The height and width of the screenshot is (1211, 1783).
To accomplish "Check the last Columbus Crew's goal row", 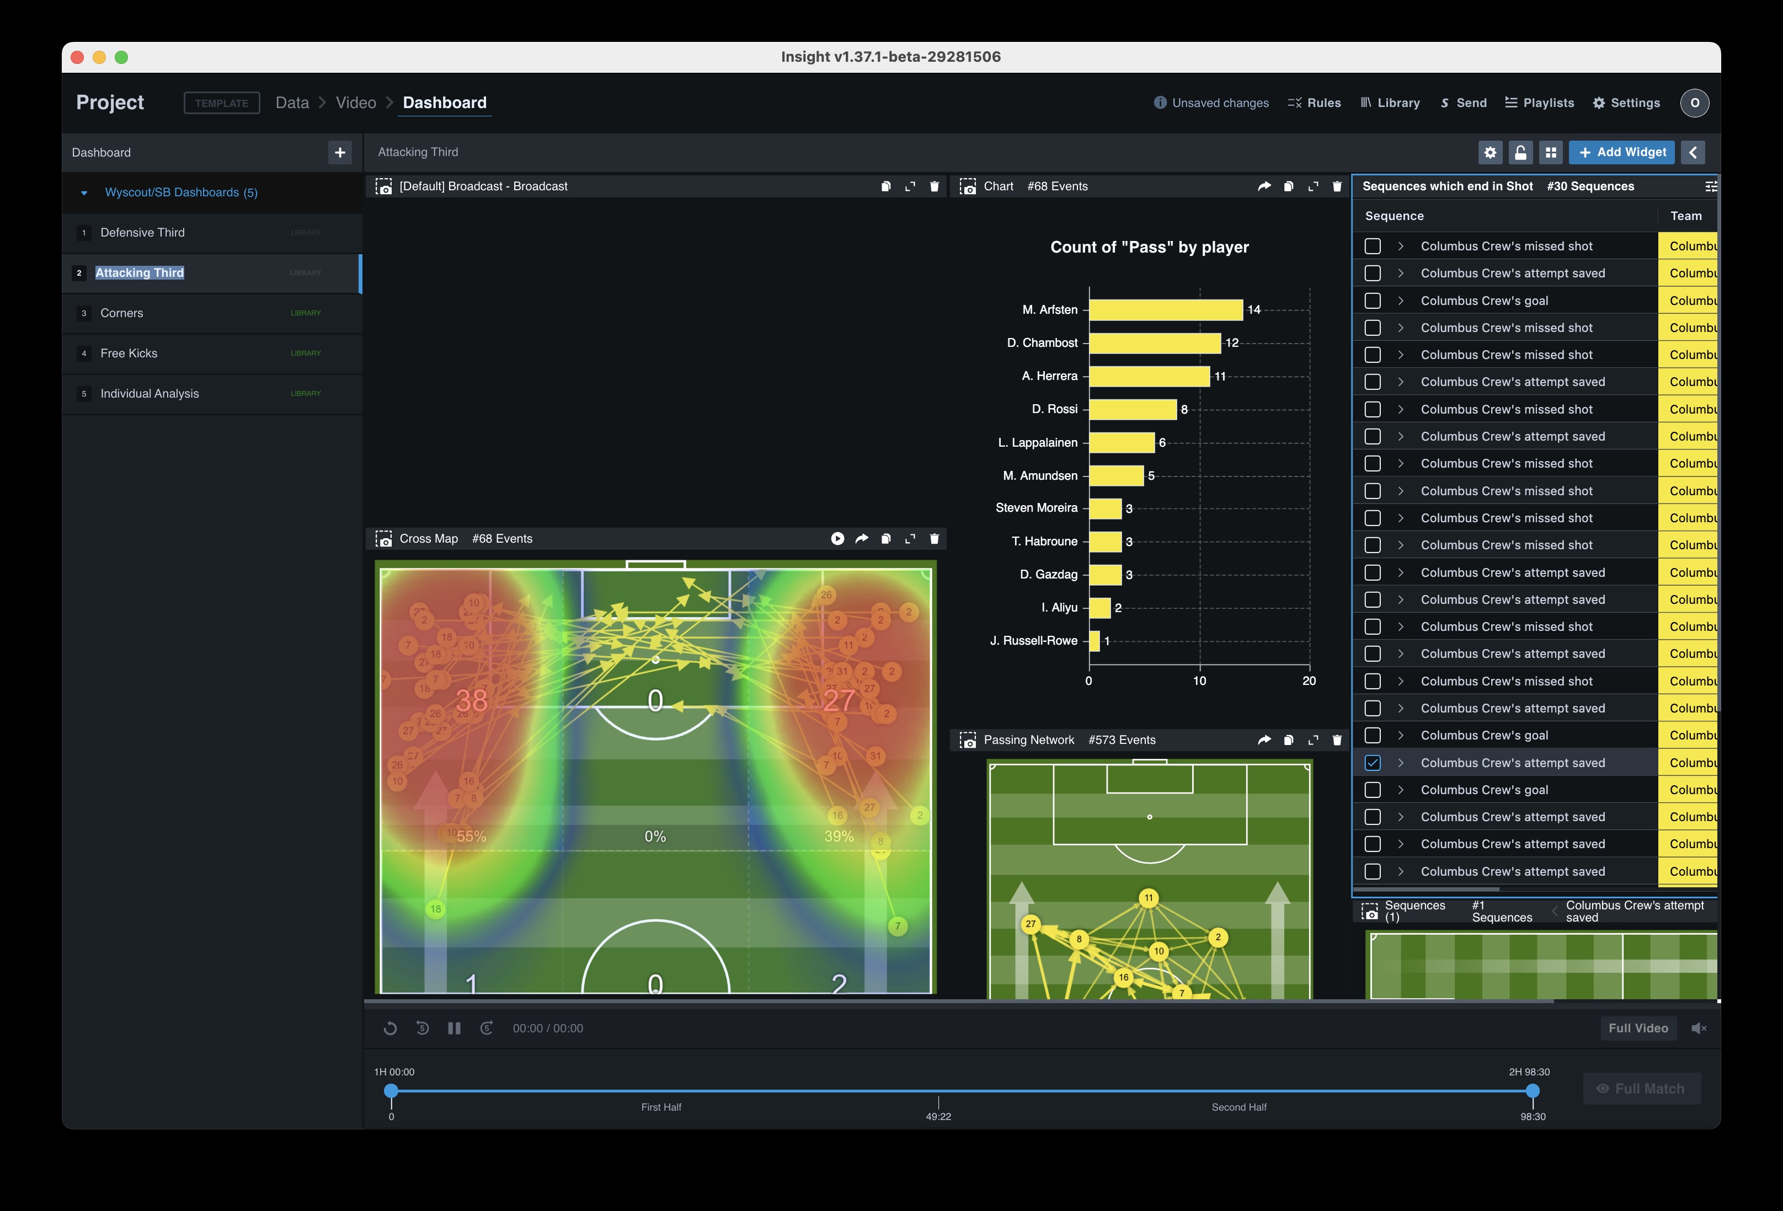I will click(1373, 790).
